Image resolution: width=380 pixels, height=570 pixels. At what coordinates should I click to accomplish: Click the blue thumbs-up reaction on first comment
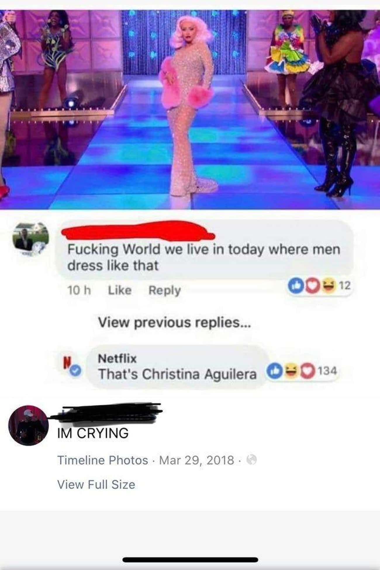tap(294, 285)
